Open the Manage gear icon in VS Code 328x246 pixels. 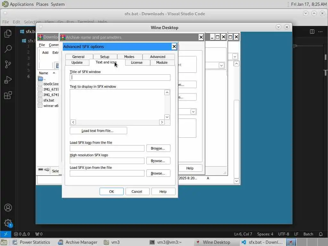(8, 223)
